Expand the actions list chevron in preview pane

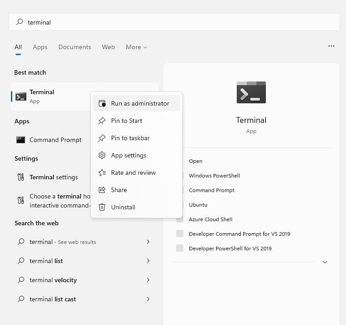point(325,262)
